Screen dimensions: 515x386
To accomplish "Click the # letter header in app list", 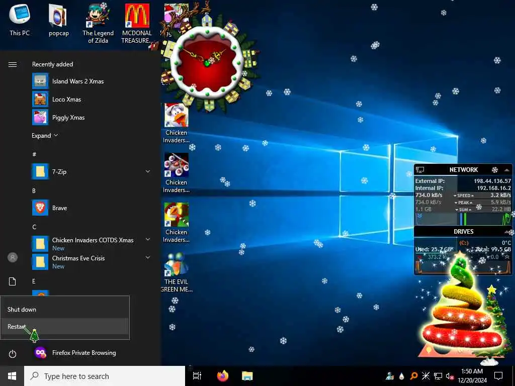I will pos(34,154).
